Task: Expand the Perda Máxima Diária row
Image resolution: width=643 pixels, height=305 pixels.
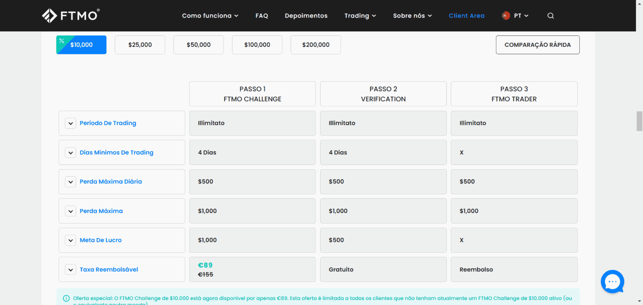Action: (x=70, y=182)
